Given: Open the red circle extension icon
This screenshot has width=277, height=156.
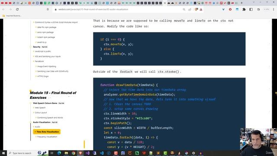Looking at the screenshot, I should (230, 10).
